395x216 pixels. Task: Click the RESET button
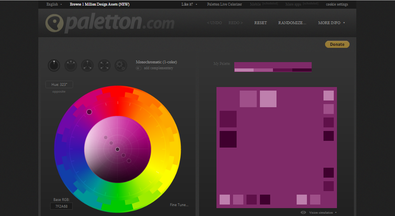coord(260,23)
